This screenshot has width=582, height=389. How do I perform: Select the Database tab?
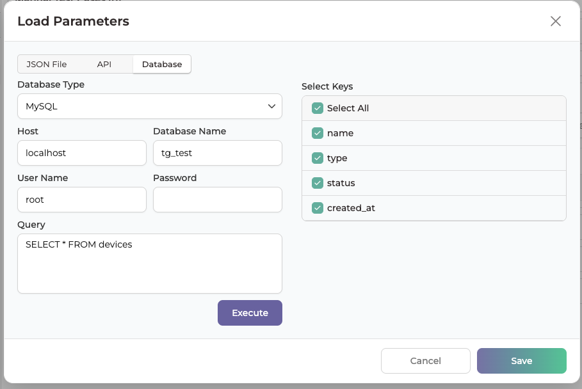[162, 64]
